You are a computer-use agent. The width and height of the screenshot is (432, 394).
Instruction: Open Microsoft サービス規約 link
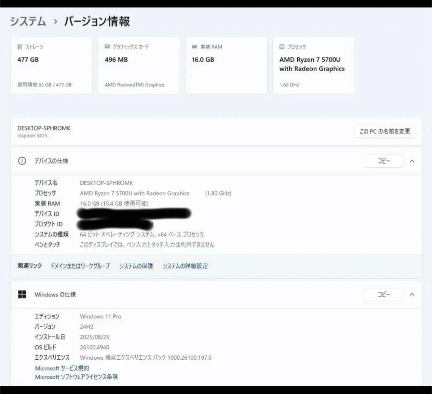(62, 368)
